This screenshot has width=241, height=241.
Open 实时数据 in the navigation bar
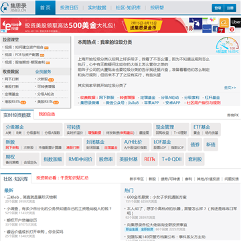click(97, 8)
